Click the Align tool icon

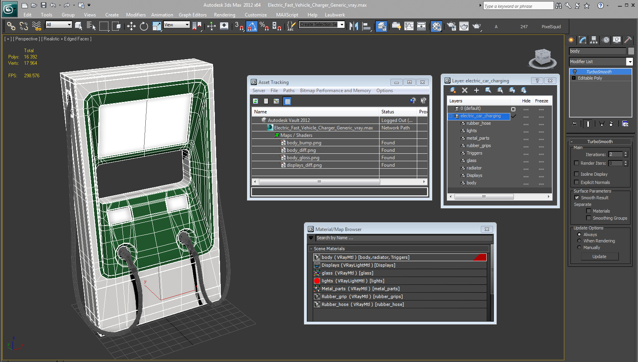pos(366,26)
